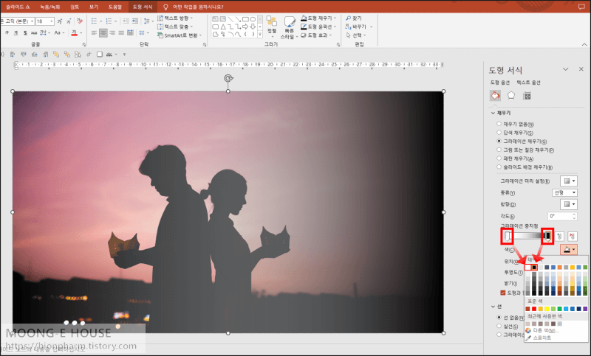
Task: Click the rotation handle above the picture
Action: (228, 78)
